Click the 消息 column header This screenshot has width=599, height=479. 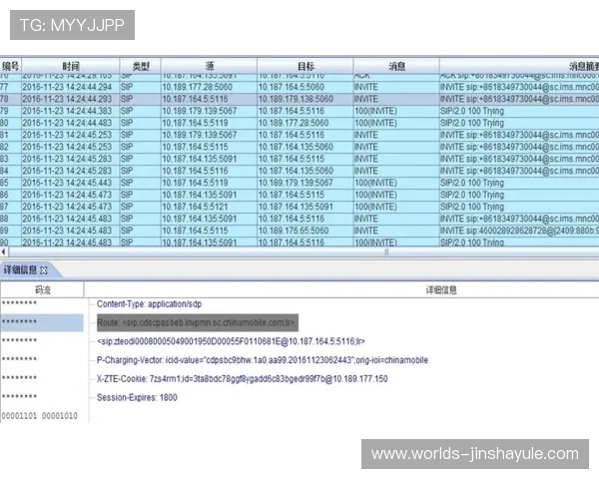396,66
